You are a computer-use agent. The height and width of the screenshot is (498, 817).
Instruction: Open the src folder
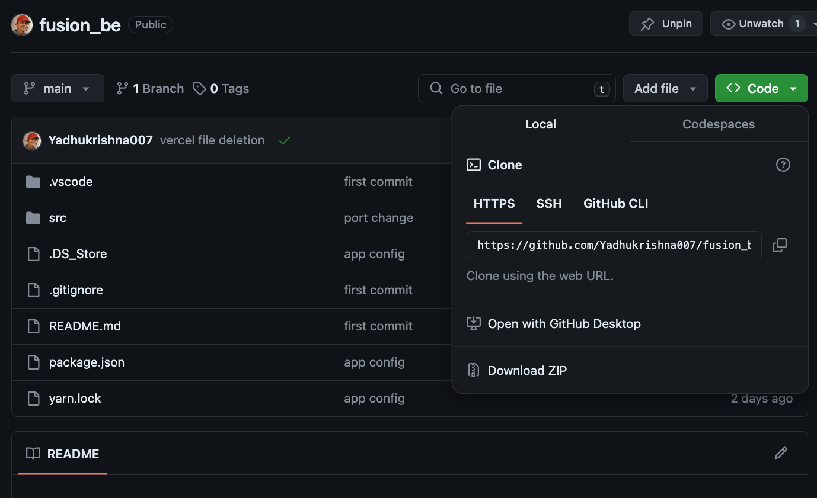pyautogui.click(x=58, y=218)
